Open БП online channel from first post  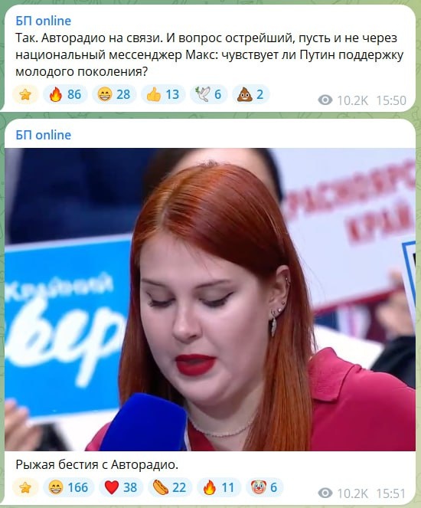[44, 21]
